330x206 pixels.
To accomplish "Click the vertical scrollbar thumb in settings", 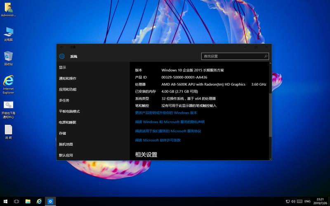I will click(x=270, y=115).
